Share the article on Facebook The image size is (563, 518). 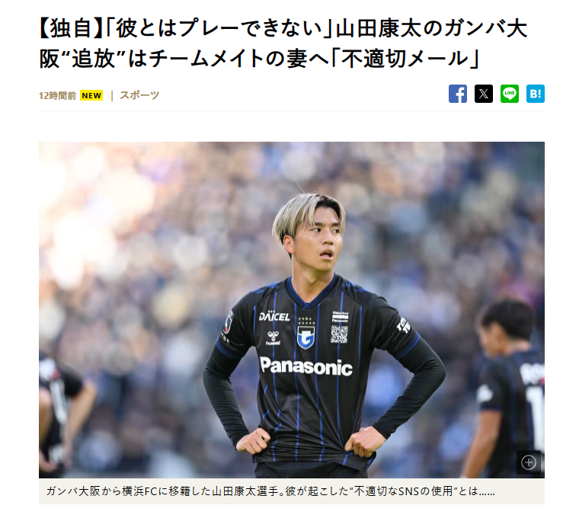click(457, 94)
